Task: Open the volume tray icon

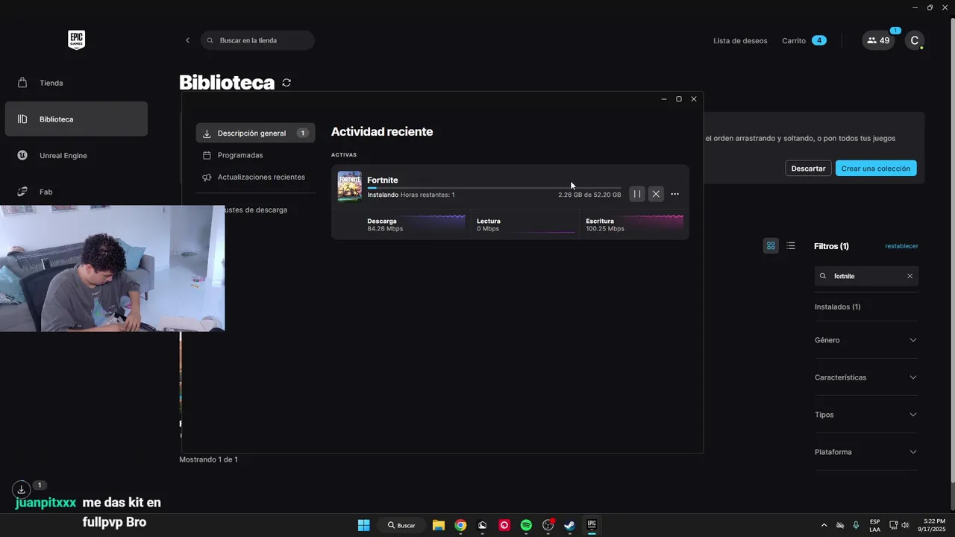Action: click(x=905, y=525)
